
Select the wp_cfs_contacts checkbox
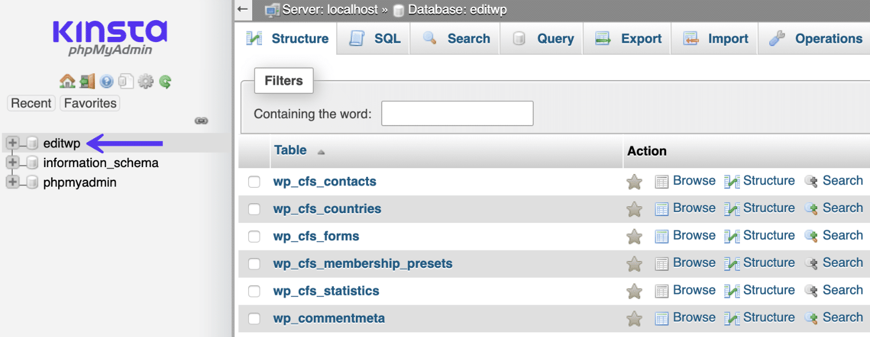pyautogui.click(x=254, y=181)
